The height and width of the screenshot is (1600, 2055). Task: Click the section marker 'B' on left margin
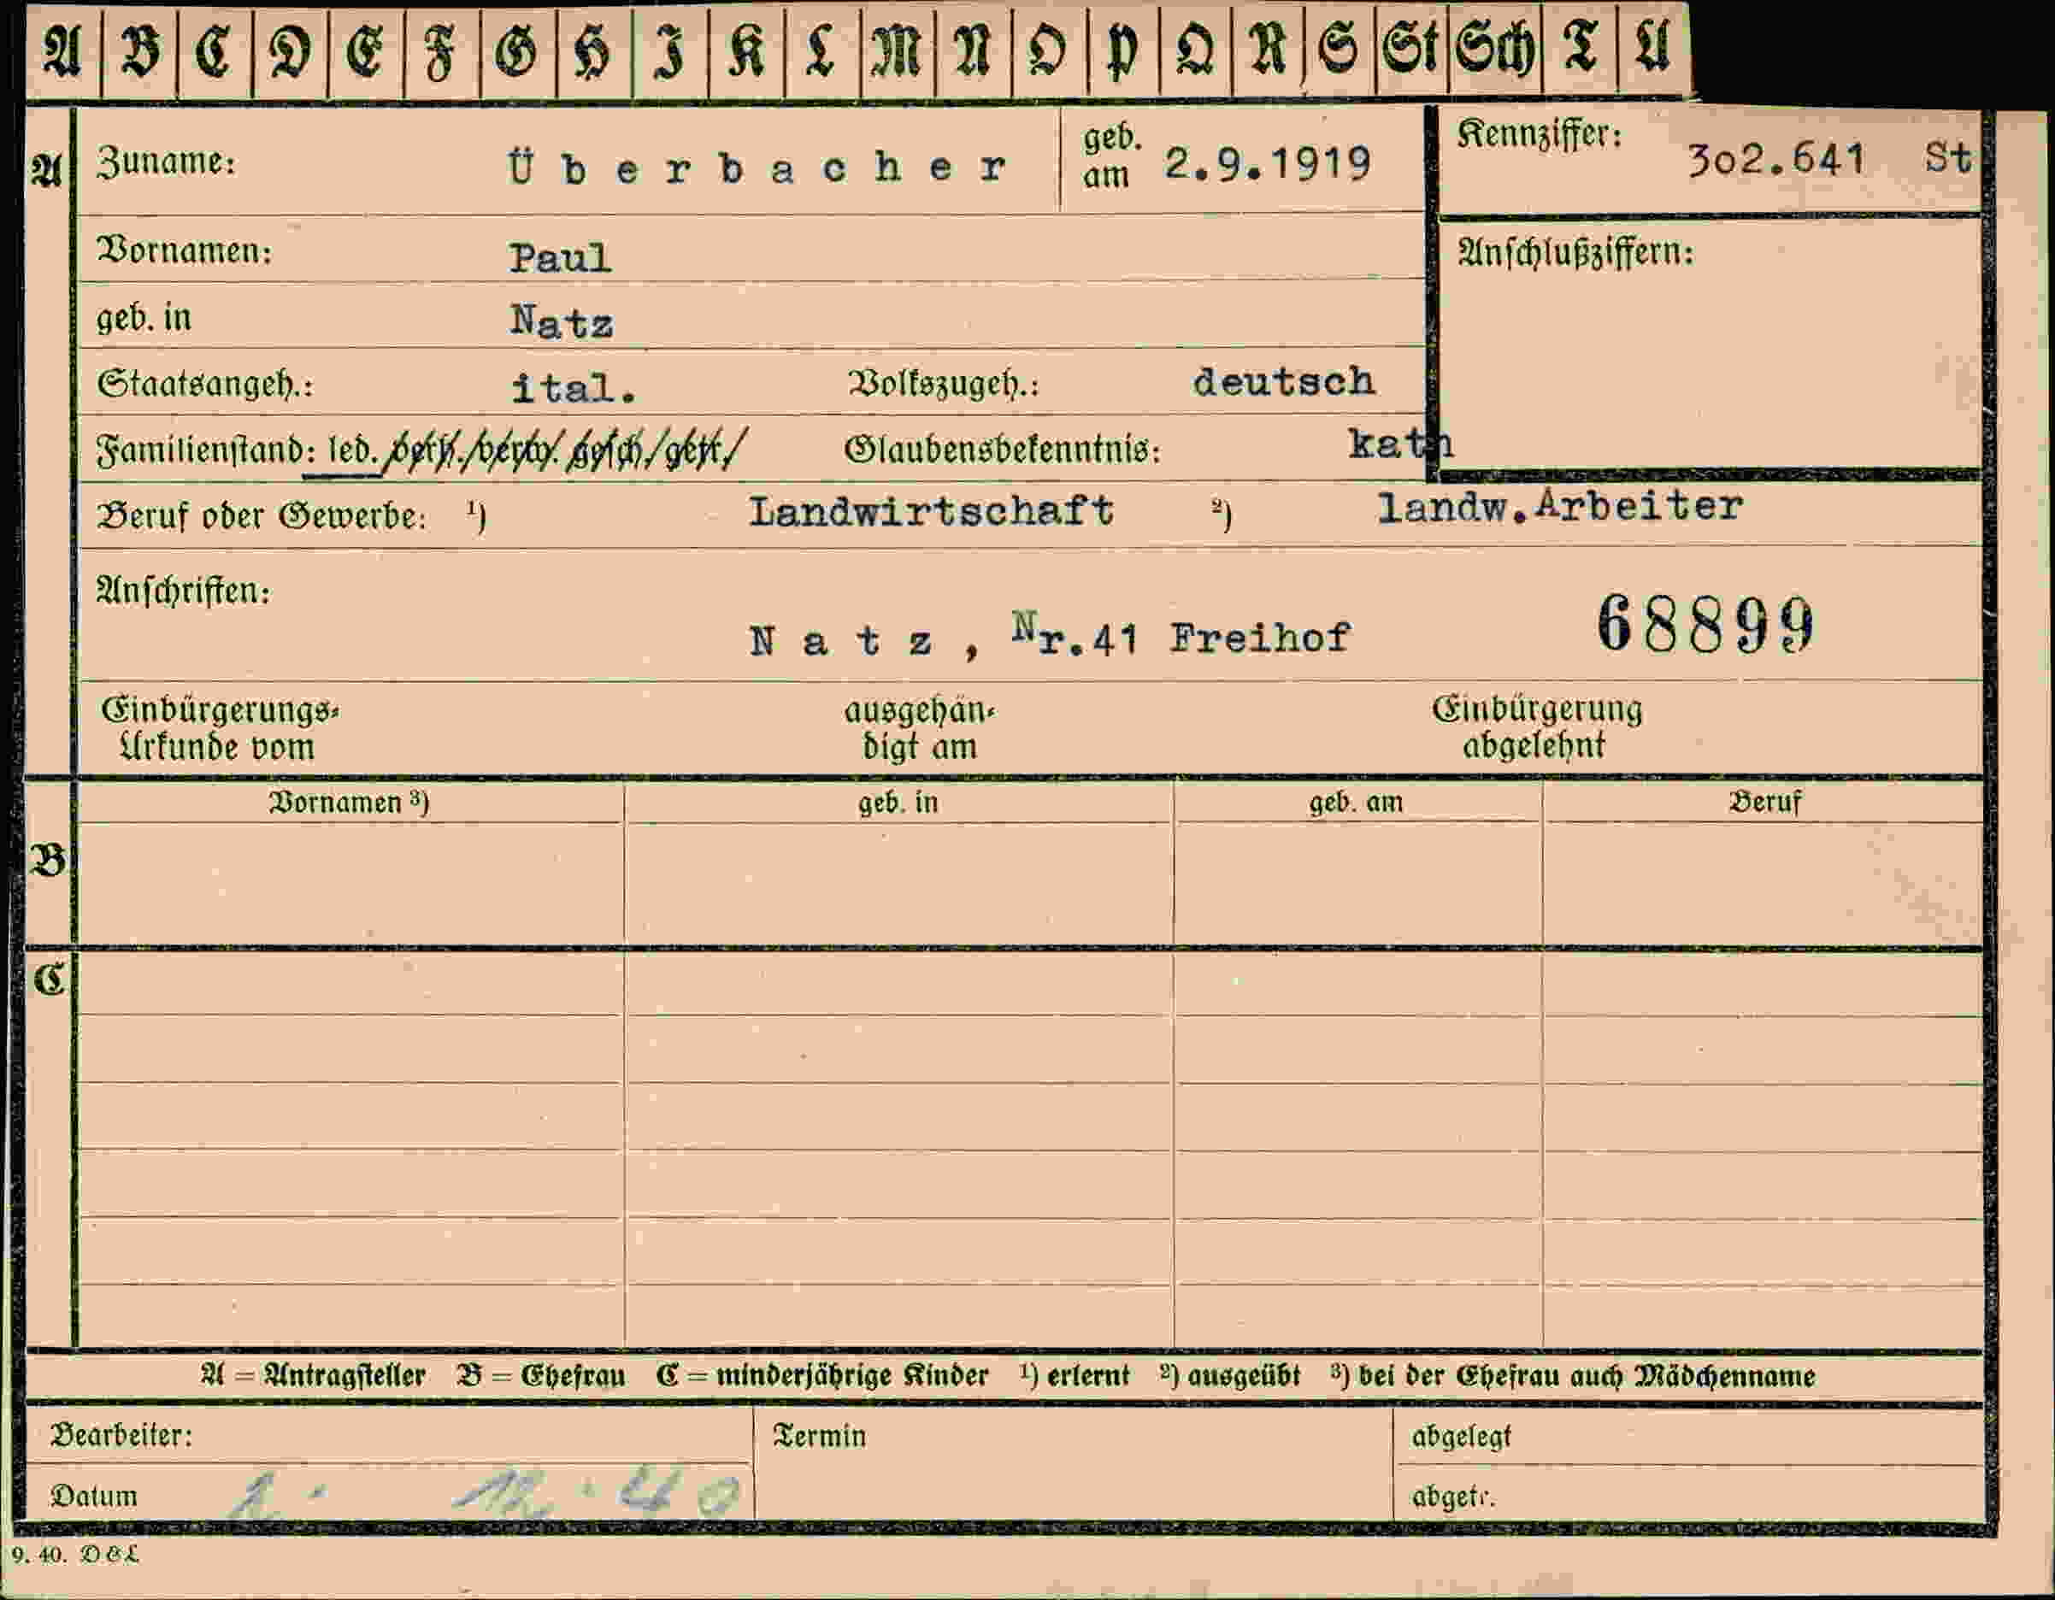click(49, 861)
